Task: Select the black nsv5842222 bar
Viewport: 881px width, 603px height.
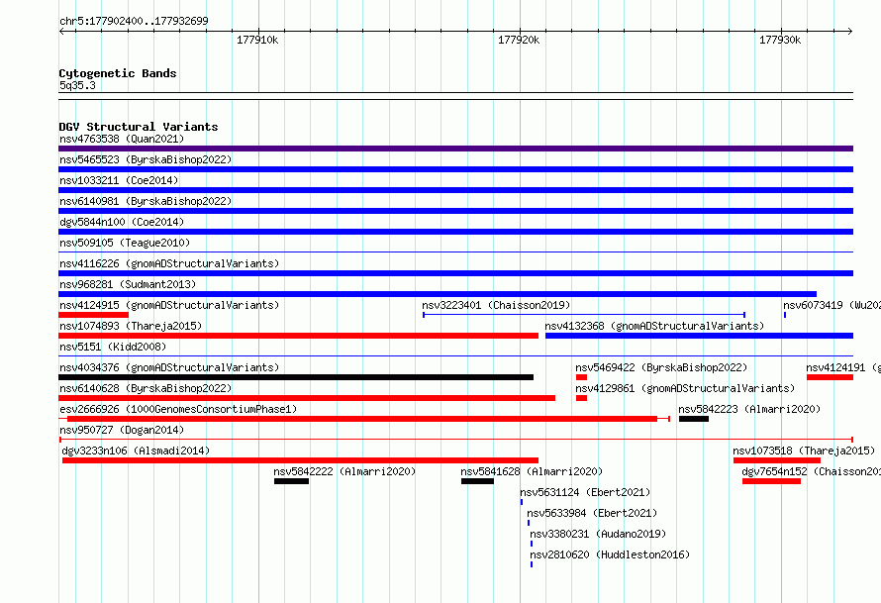Action: point(291,481)
